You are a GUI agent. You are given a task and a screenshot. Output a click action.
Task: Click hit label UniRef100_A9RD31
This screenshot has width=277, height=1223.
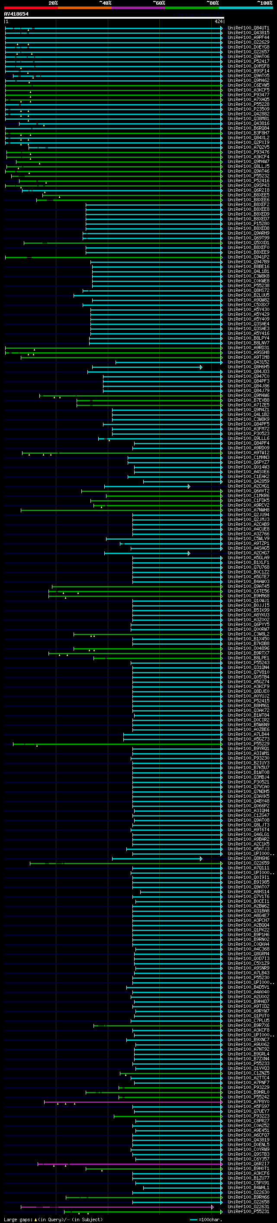pos(248,348)
